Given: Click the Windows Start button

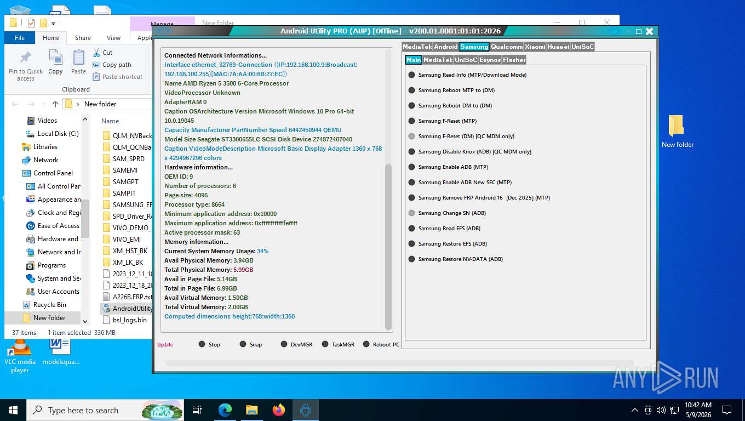Looking at the screenshot, I should point(13,410).
